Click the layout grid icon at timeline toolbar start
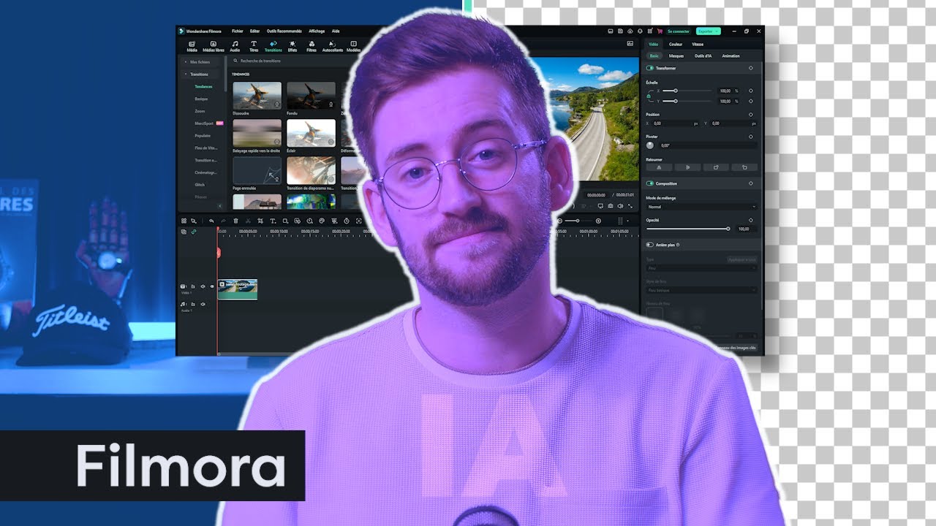Image resolution: width=936 pixels, height=526 pixels. [184, 221]
